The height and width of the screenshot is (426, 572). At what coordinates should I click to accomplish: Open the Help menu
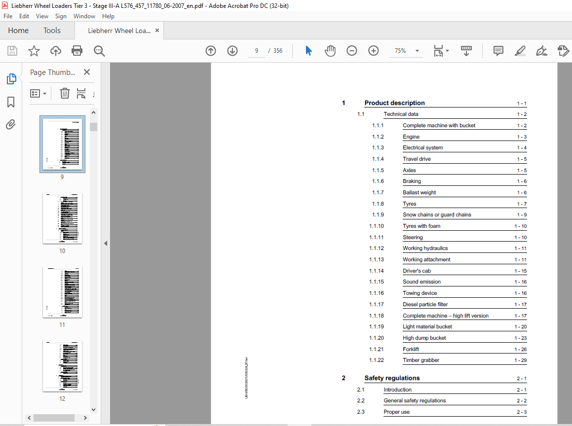[x=108, y=16]
